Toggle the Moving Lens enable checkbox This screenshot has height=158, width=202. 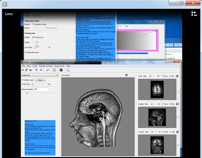pos(33,37)
